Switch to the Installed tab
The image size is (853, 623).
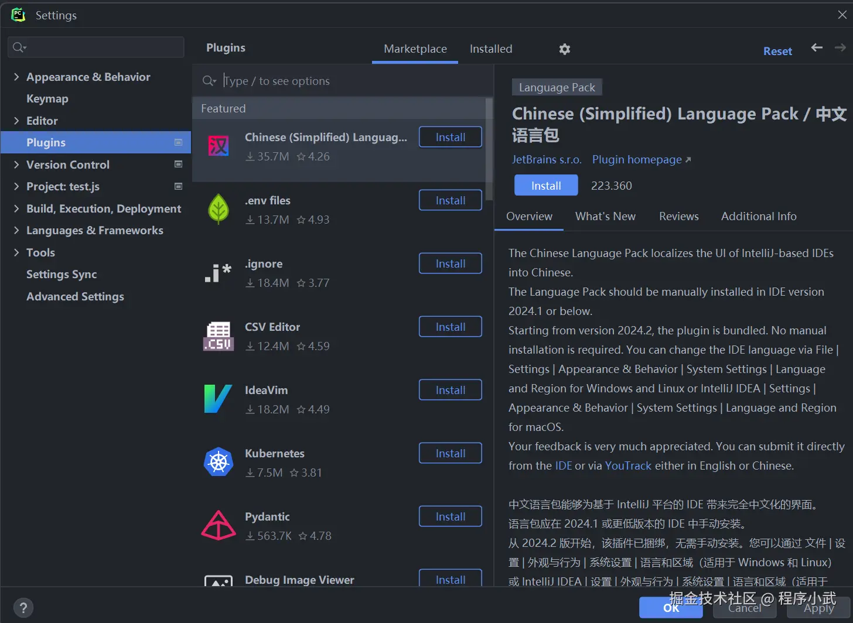(x=491, y=49)
